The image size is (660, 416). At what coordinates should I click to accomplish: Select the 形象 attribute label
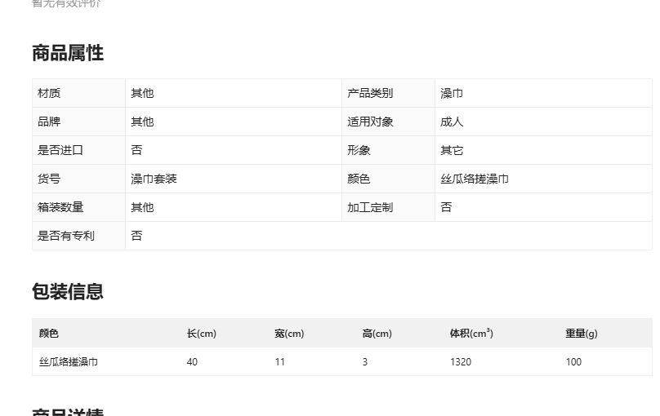(359, 150)
